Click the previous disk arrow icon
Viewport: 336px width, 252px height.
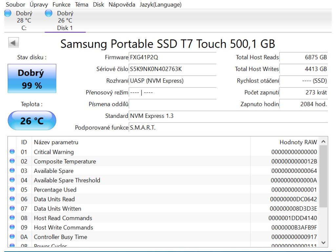tap(13, 43)
